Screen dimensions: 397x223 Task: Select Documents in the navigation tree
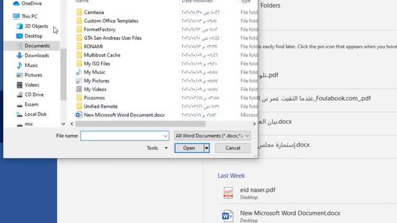tap(37, 46)
